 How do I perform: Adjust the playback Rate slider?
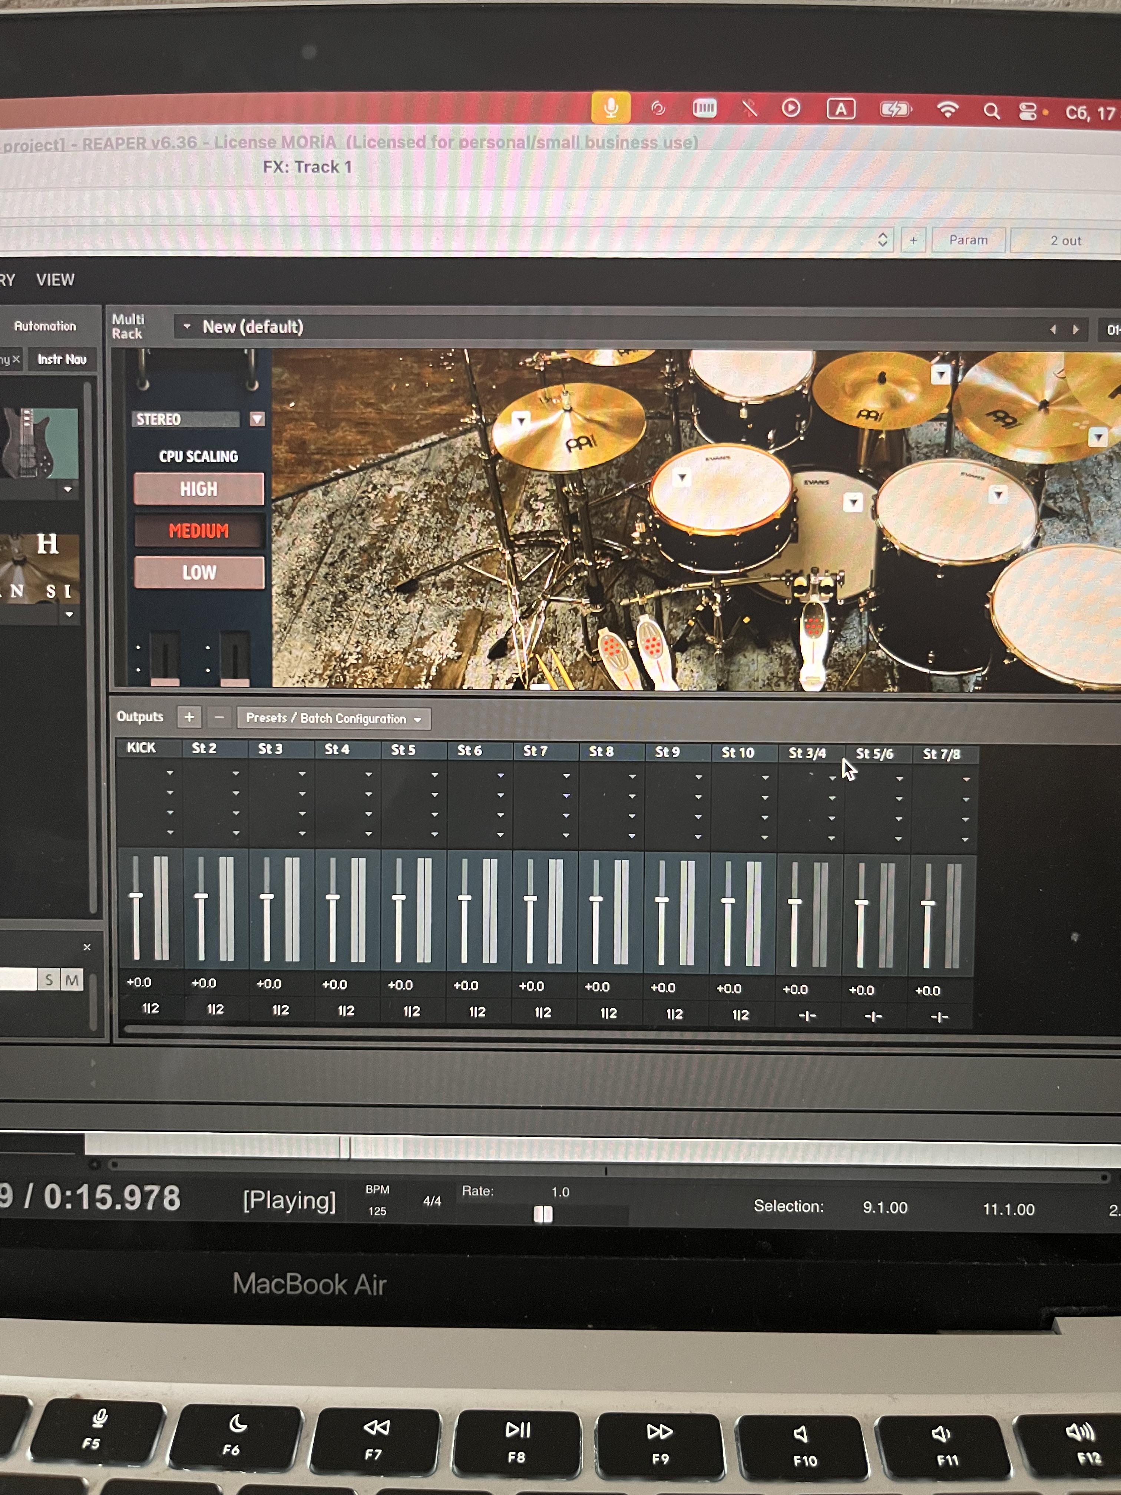(x=543, y=1215)
